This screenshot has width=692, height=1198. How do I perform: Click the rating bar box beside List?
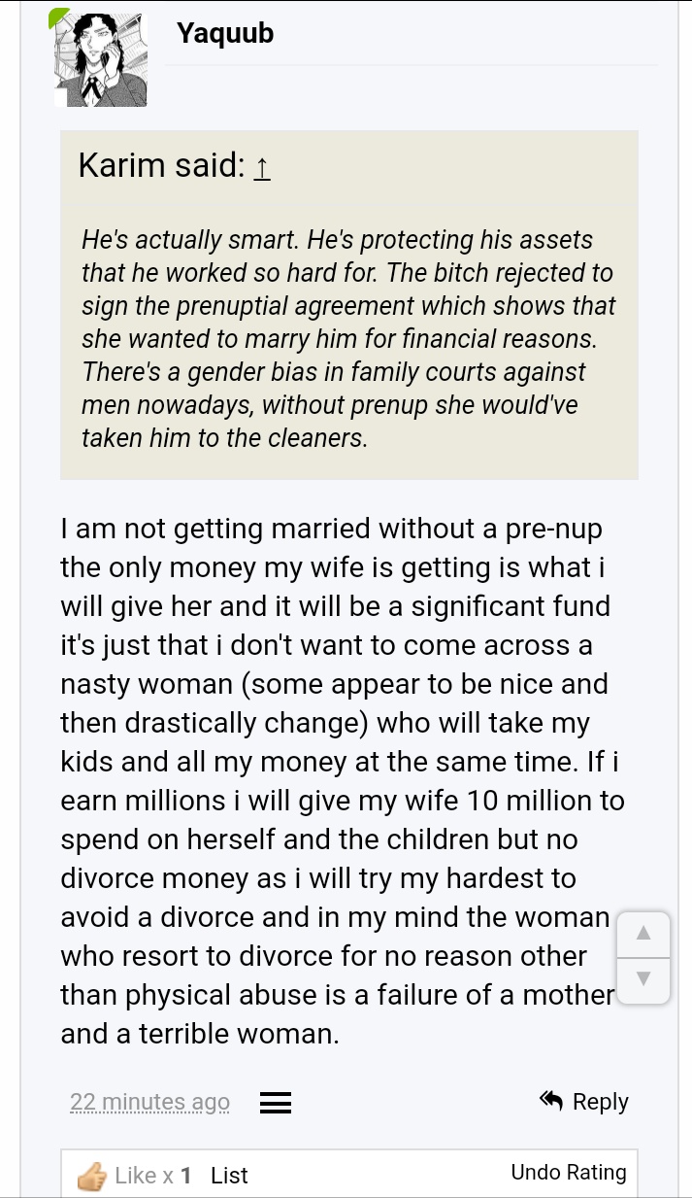[x=349, y=1174]
